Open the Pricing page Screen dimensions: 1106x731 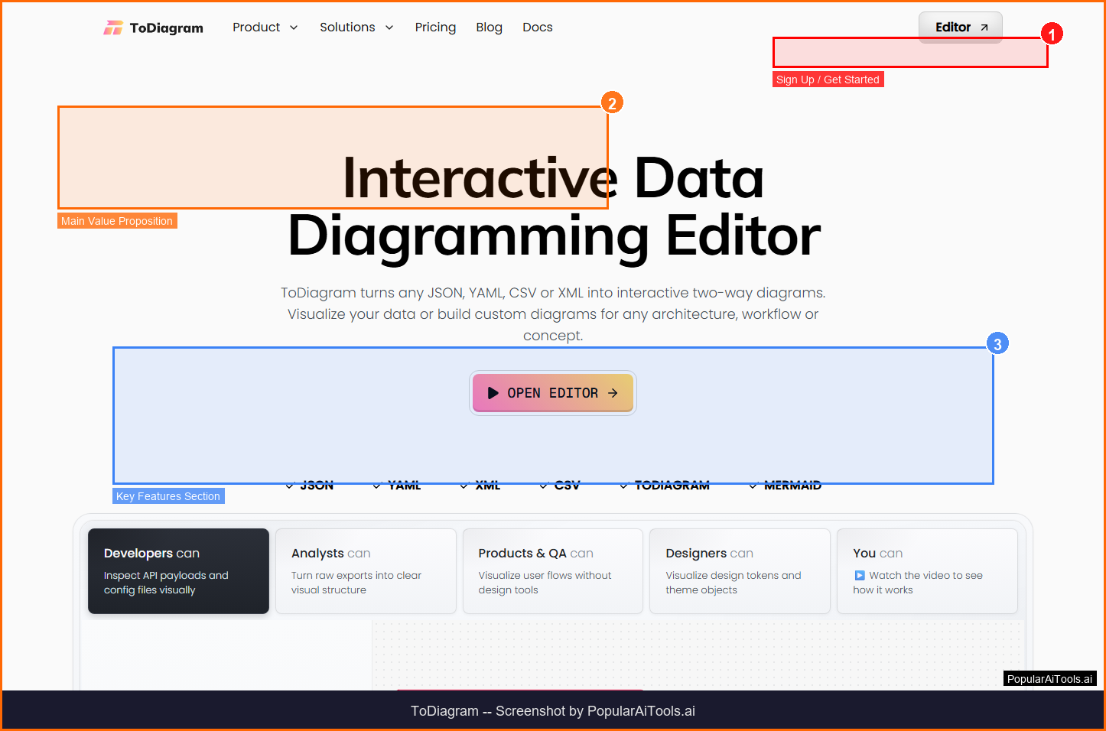435,28
